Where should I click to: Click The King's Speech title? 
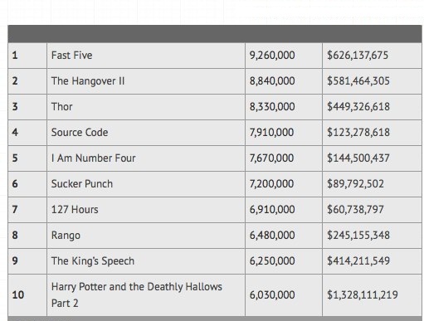click(x=93, y=261)
